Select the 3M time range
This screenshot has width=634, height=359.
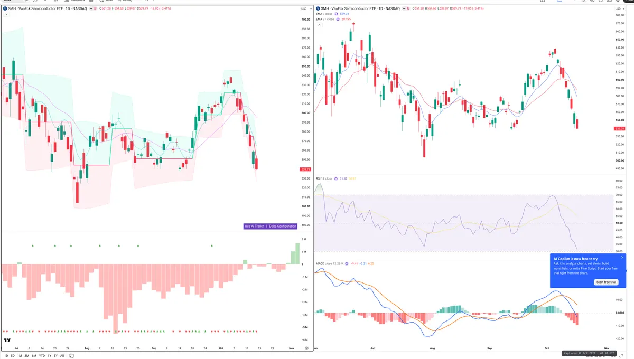(26, 356)
